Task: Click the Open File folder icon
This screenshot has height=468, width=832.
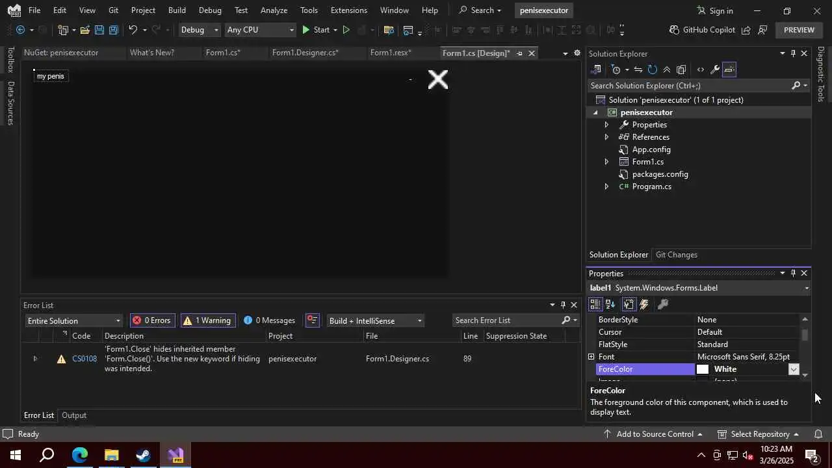Action: (x=84, y=30)
